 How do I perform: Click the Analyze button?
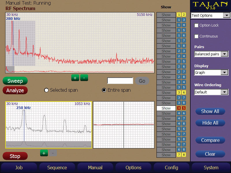[x=15, y=90]
